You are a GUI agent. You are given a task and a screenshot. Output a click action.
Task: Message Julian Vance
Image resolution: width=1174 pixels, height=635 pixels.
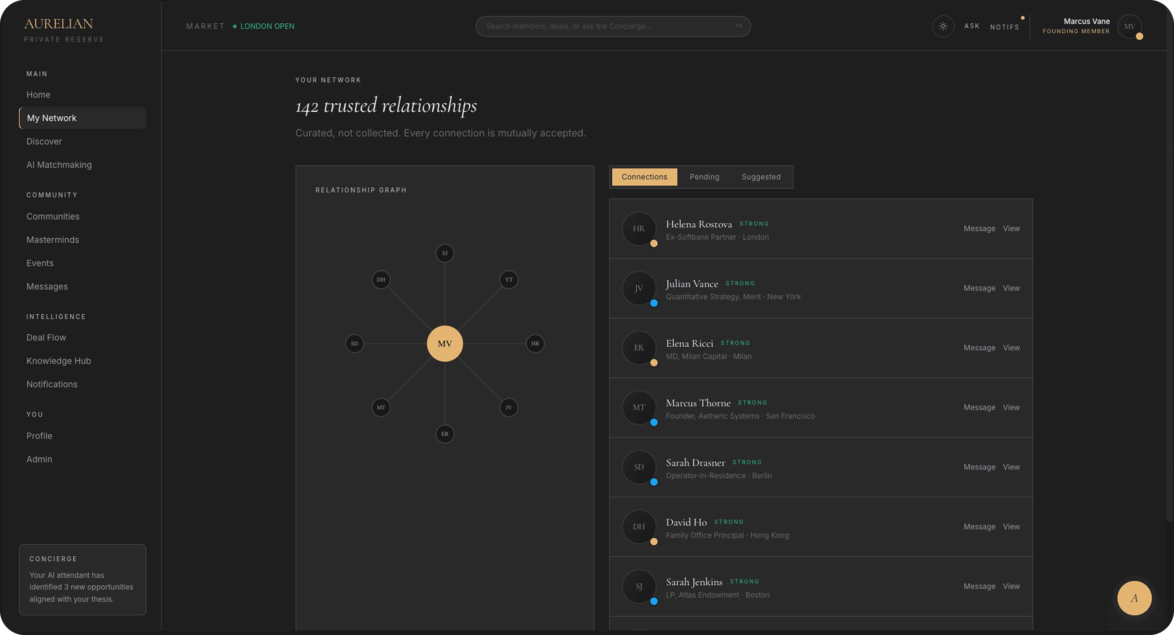click(x=979, y=288)
